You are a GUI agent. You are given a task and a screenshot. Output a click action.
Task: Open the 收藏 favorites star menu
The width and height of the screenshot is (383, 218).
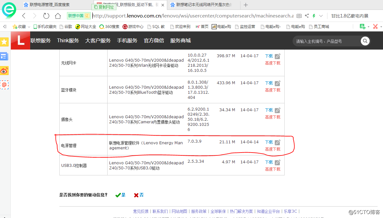click(x=21, y=27)
